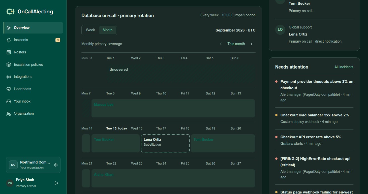Image resolution: width=368 pixels, height=194 pixels.
Task: Click the Rosters calendar icon
Action: (9, 52)
